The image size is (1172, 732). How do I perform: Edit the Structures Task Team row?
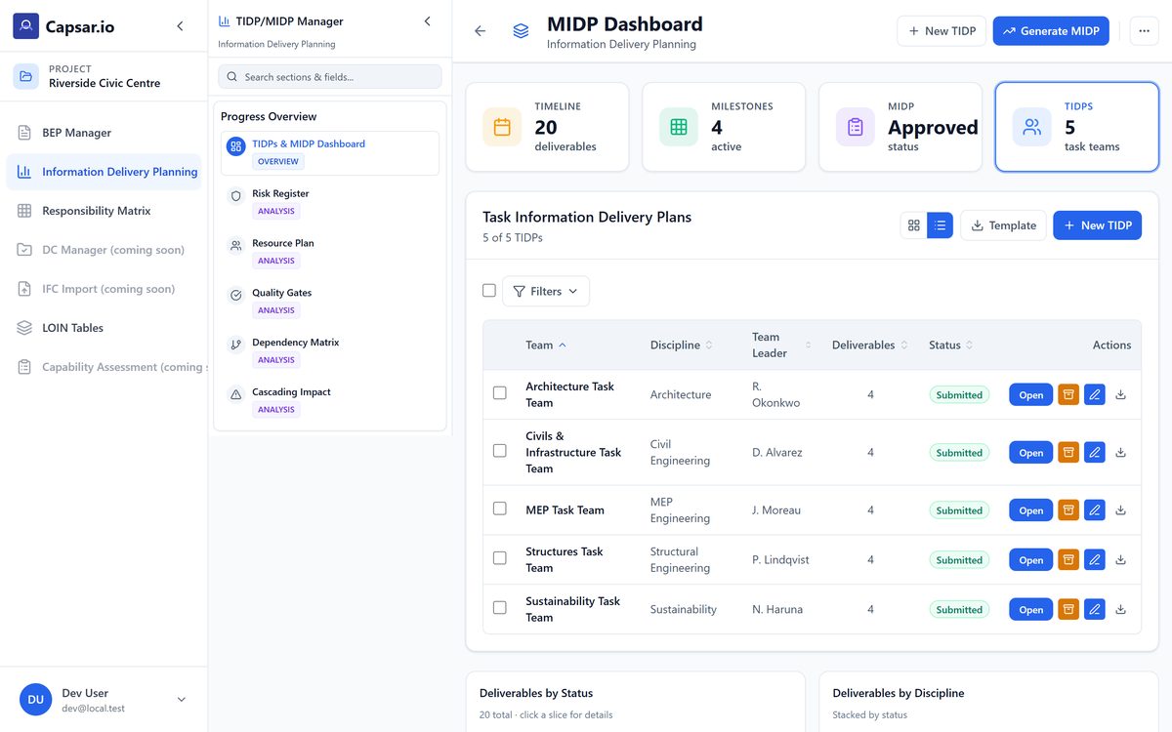point(1095,559)
